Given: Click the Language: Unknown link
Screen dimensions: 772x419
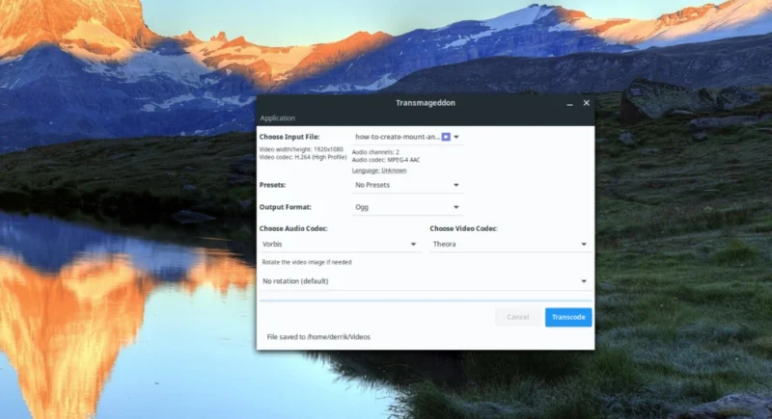Looking at the screenshot, I should coord(379,170).
